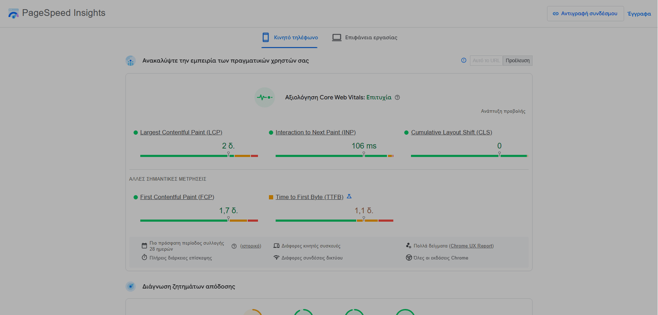658x315 pixels.
Task: Click help icon next to Core Web Vitals assessment
Action: tap(397, 98)
